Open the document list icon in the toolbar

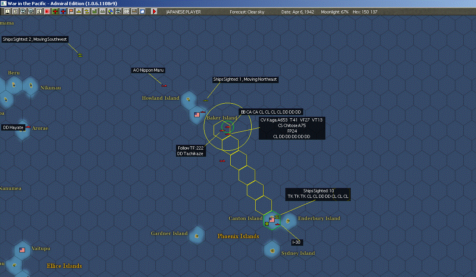point(15,11)
